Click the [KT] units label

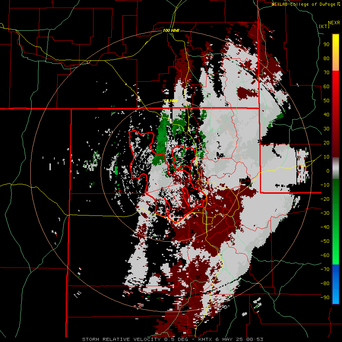coord(325,26)
